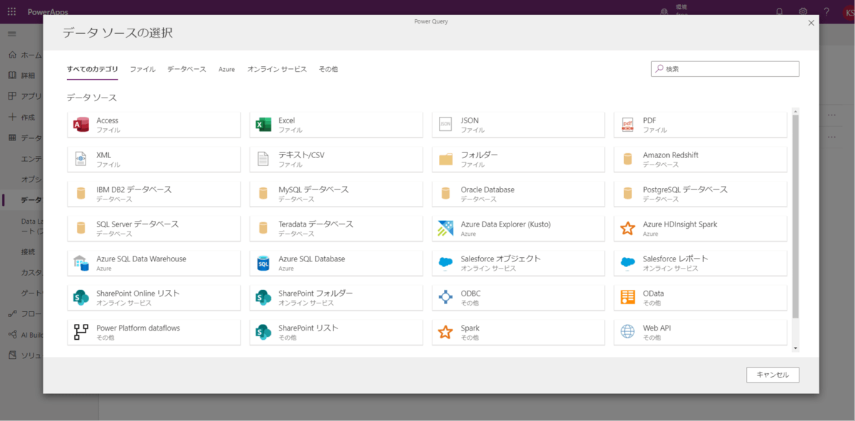
Task: Choose the Excel file icon
Action: pos(264,125)
